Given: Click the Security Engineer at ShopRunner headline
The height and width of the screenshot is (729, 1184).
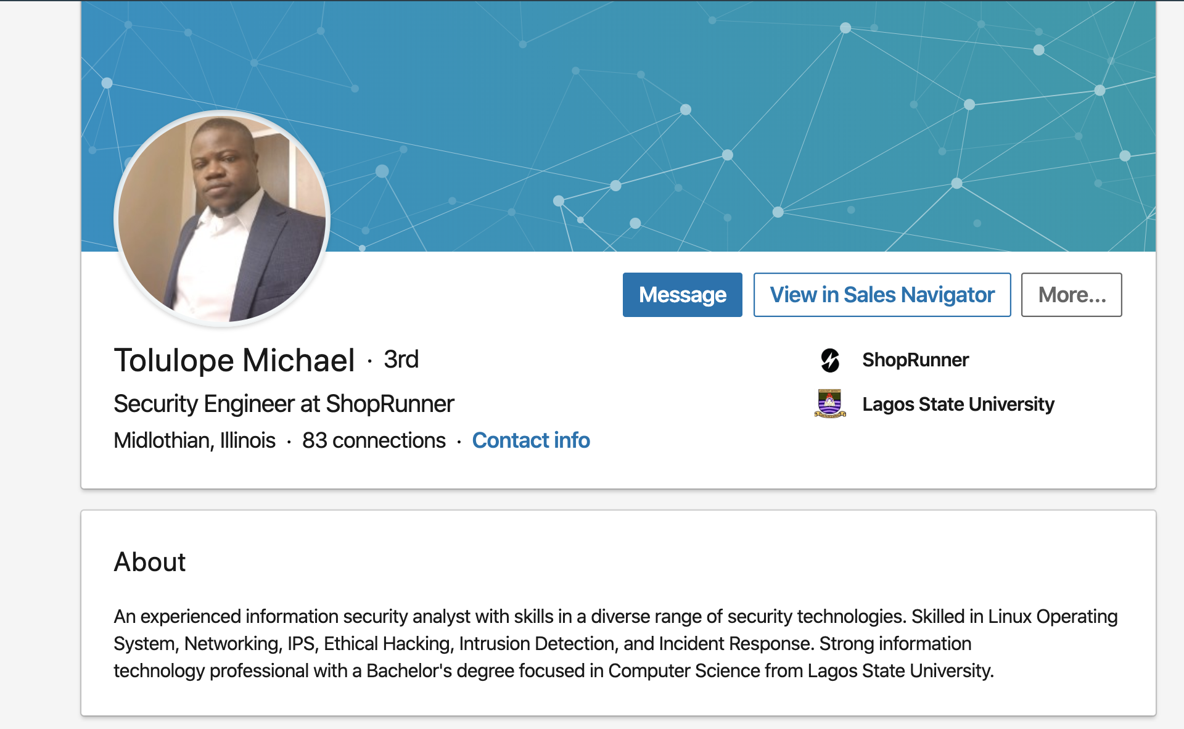Looking at the screenshot, I should [284, 404].
